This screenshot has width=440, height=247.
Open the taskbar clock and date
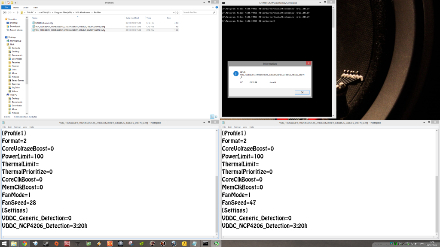431,244
